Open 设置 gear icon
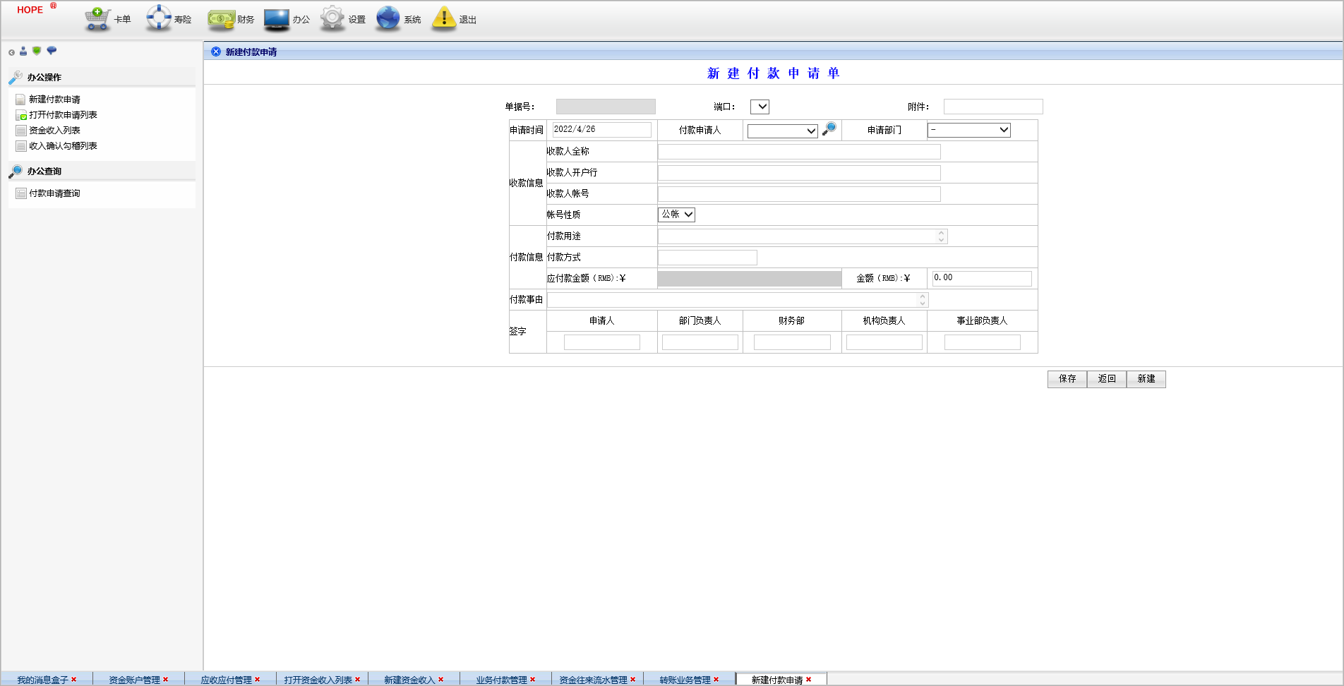This screenshot has height=686, width=1344. 332,18
